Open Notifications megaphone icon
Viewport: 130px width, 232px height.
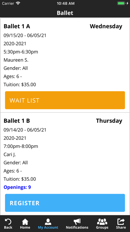coord(77,222)
